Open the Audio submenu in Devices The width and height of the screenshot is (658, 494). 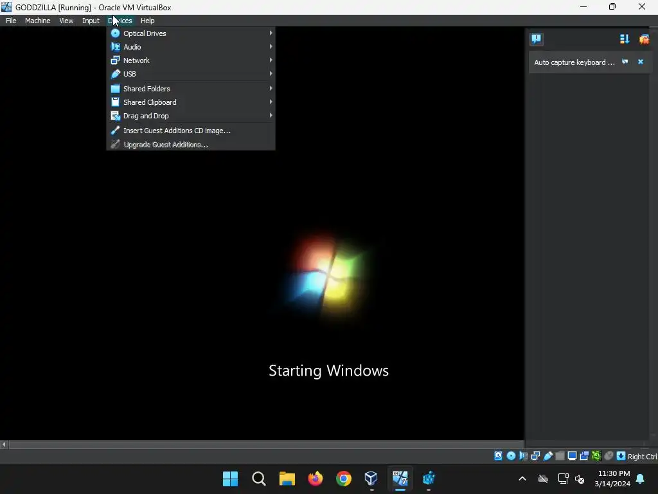191,46
